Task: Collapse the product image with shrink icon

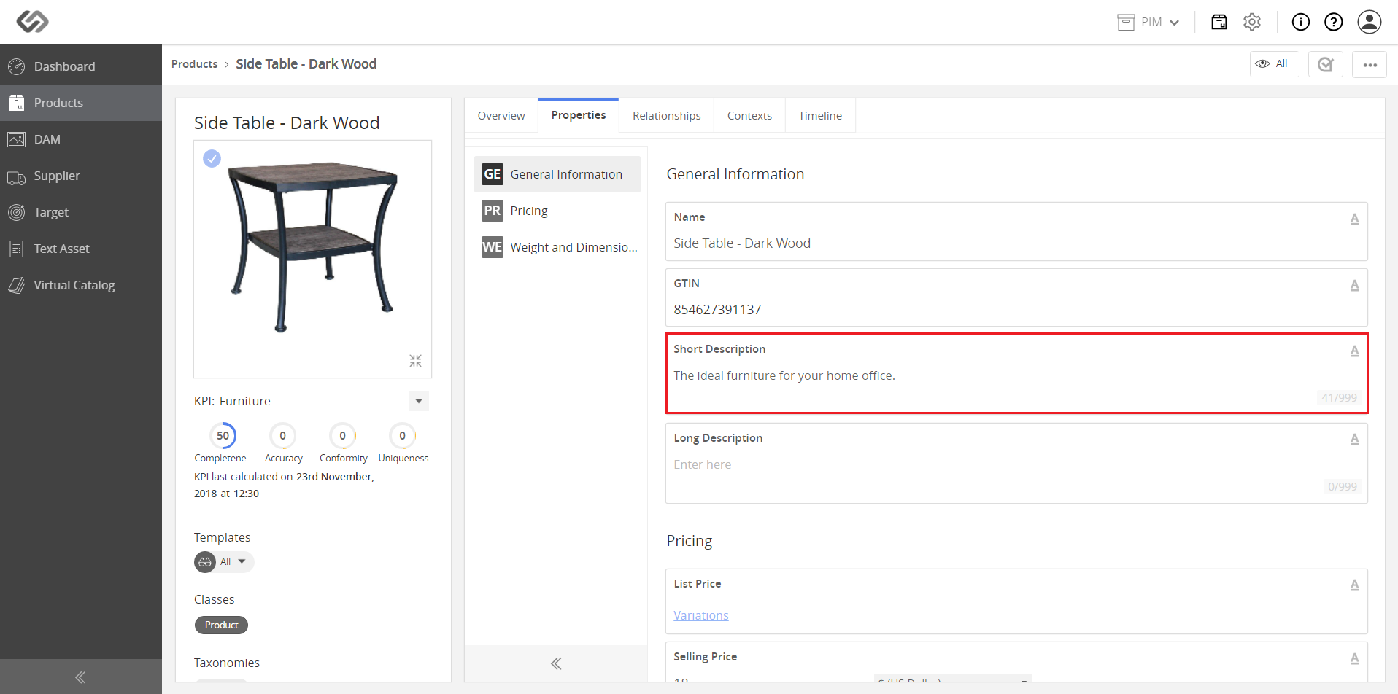Action: click(415, 361)
